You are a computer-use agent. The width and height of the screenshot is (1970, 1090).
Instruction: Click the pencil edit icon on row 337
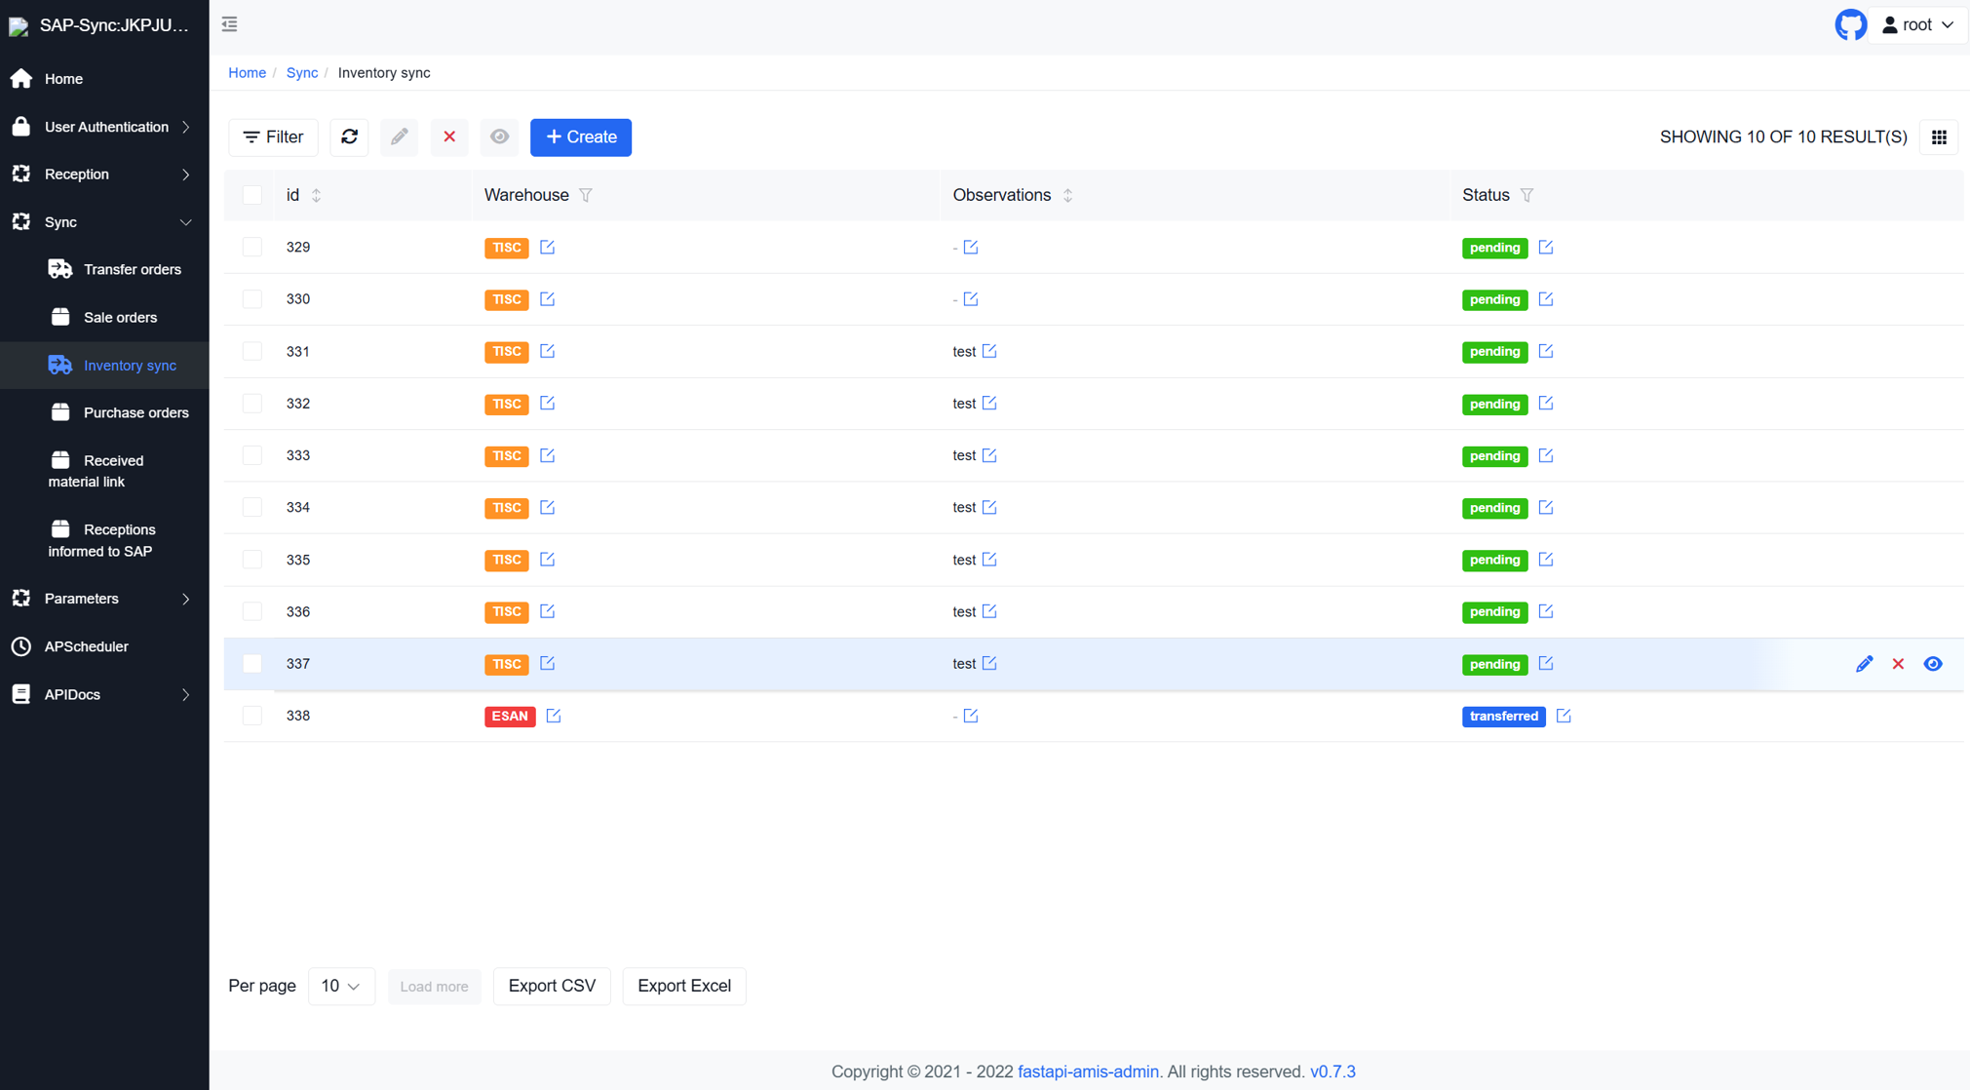(1864, 664)
